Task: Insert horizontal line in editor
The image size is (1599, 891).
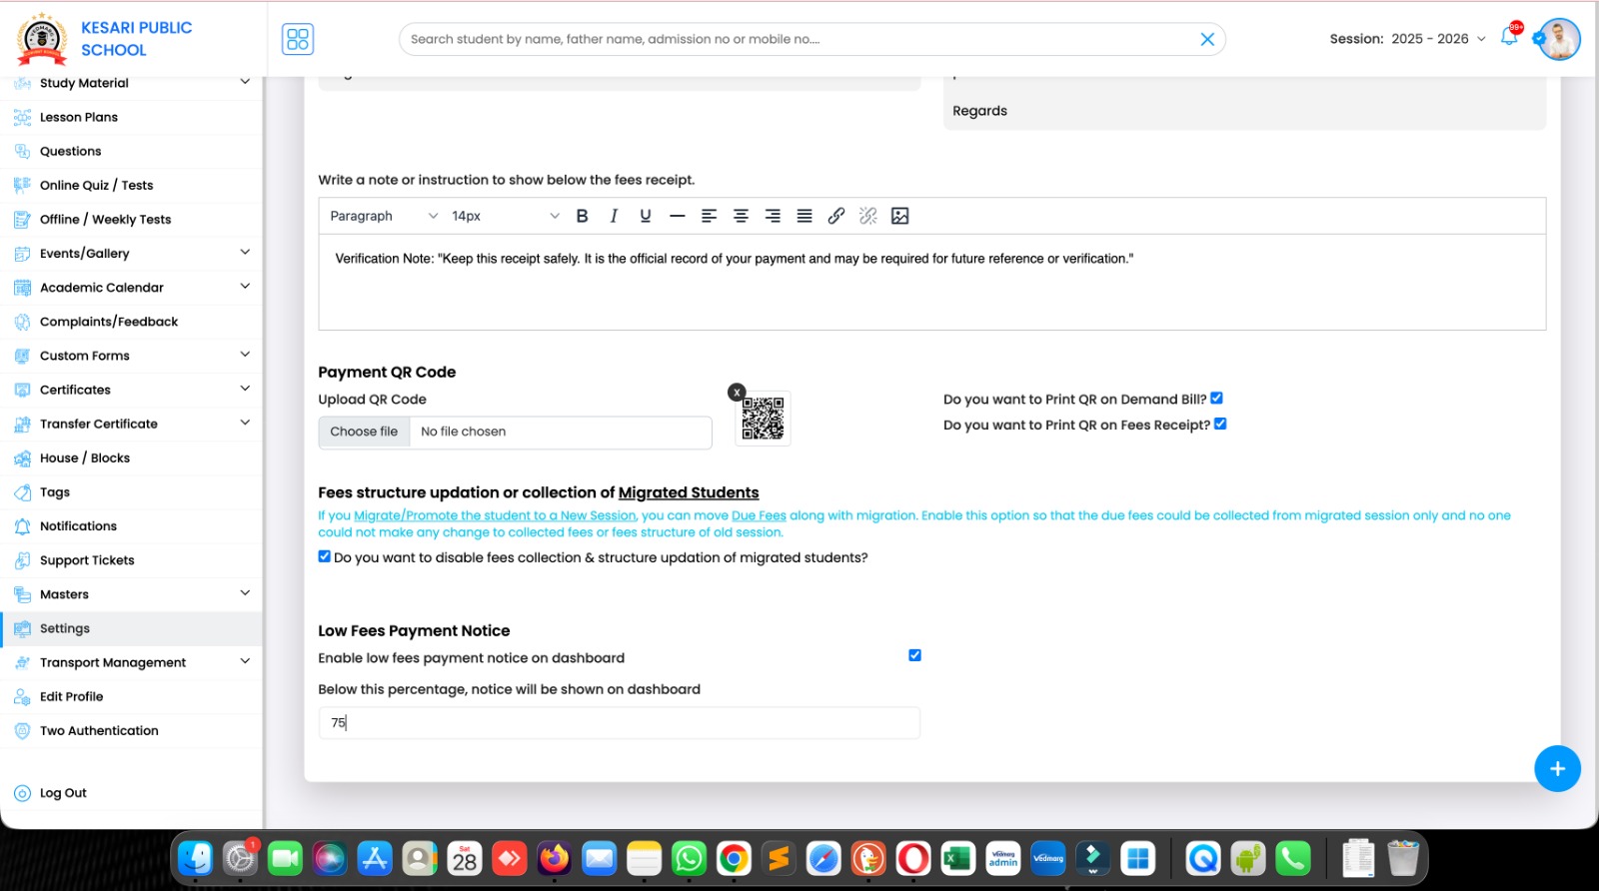Action: pos(678,216)
